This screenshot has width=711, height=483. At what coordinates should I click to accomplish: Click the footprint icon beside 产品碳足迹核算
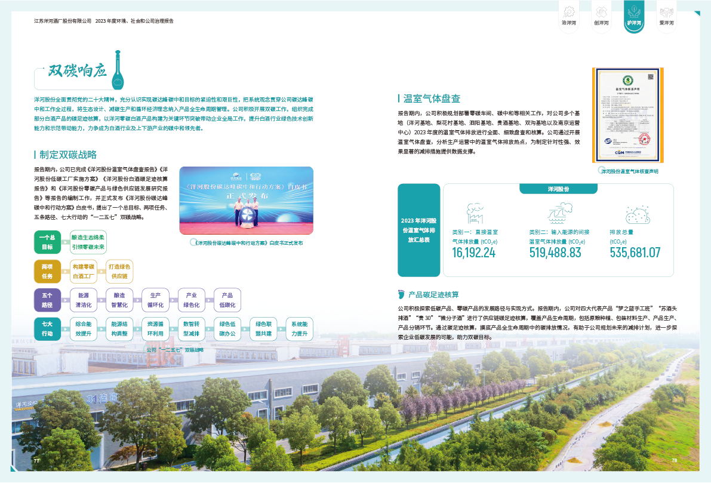401,294
